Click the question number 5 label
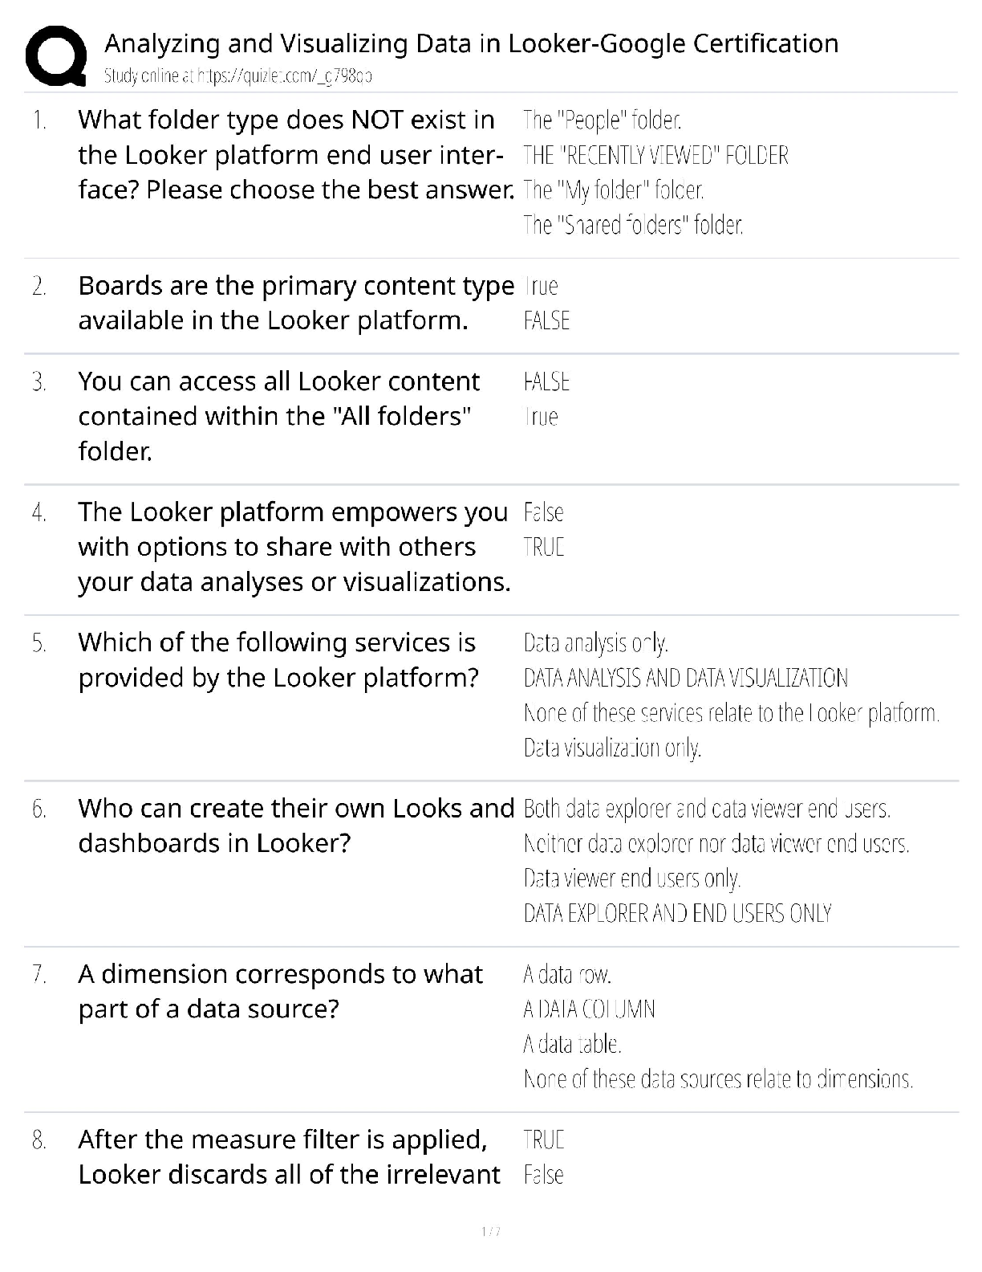 (39, 643)
